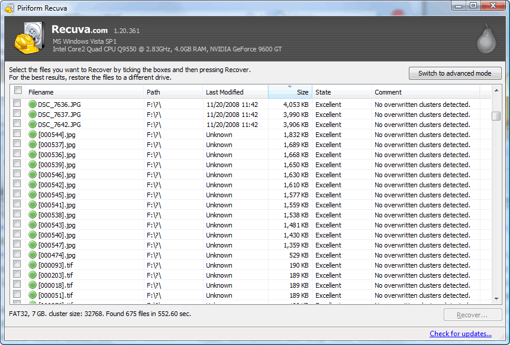Sort by the Comment column header
The image size is (510, 345).
pyautogui.click(x=425, y=92)
